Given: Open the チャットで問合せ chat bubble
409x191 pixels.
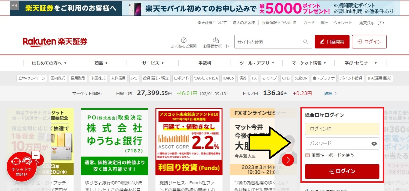Looking at the screenshot, I should (x=22, y=167).
